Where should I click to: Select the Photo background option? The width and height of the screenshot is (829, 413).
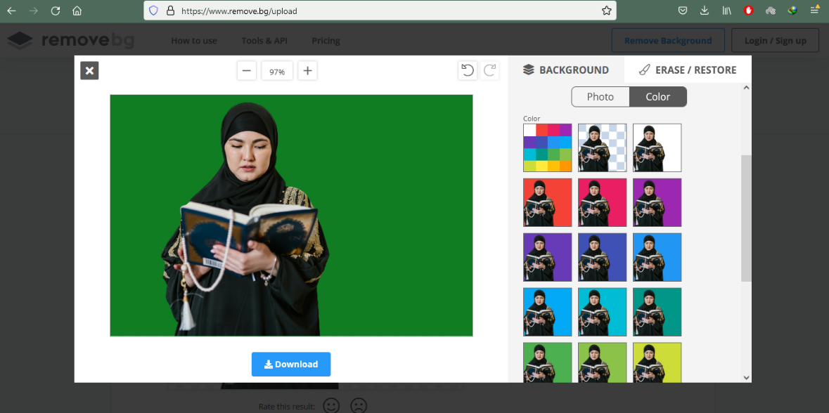[x=600, y=97]
